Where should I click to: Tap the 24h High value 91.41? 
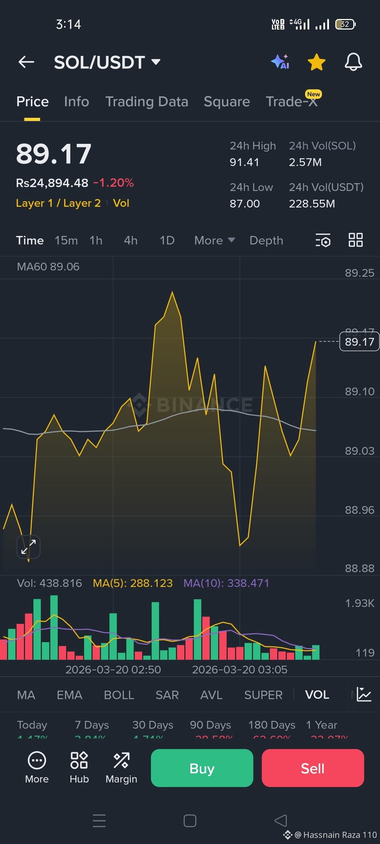(244, 162)
